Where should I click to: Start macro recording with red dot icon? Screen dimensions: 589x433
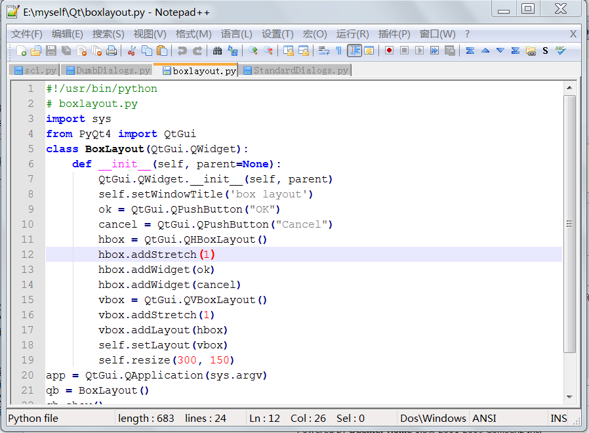[x=389, y=51]
